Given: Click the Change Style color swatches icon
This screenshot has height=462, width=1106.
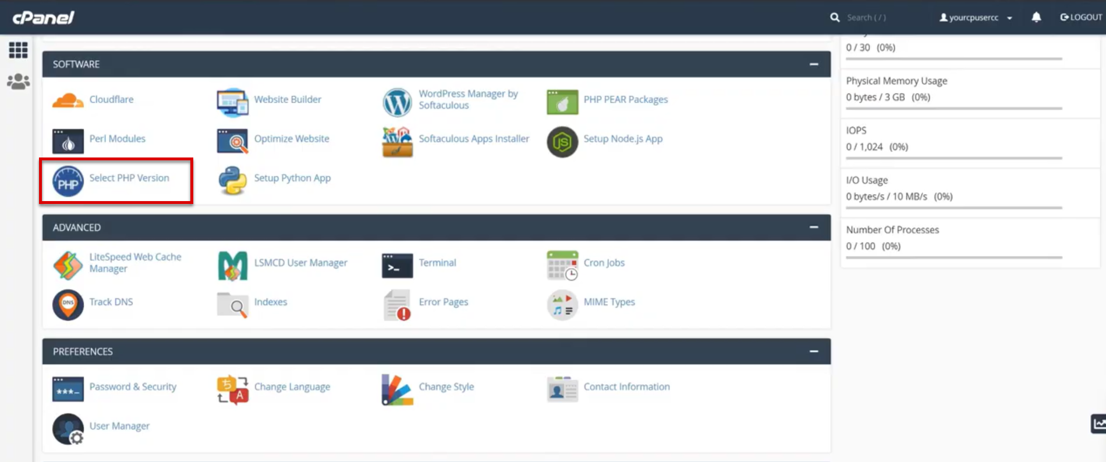Looking at the screenshot, I should click(x=397, y=389).
